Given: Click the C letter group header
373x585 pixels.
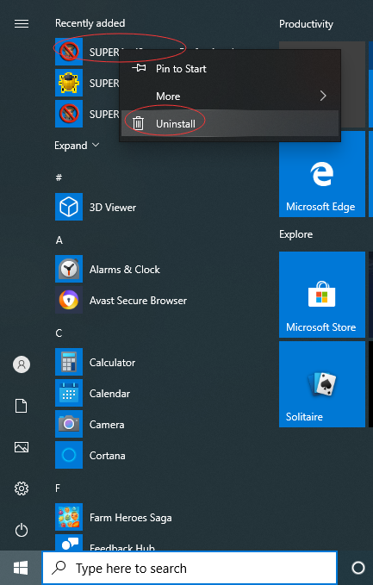Looking at the screenshot, I should [x=59, y=333].
